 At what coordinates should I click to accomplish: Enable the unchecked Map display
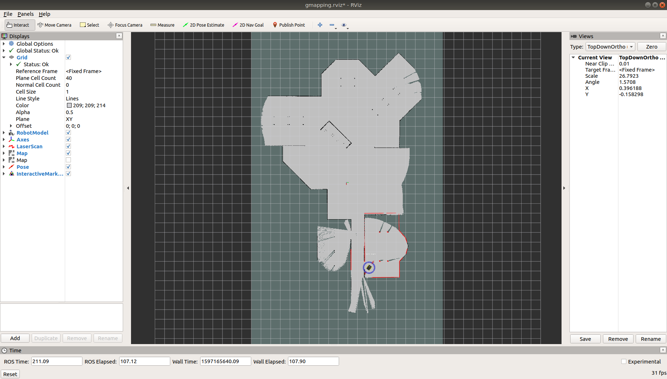[68, 160]
